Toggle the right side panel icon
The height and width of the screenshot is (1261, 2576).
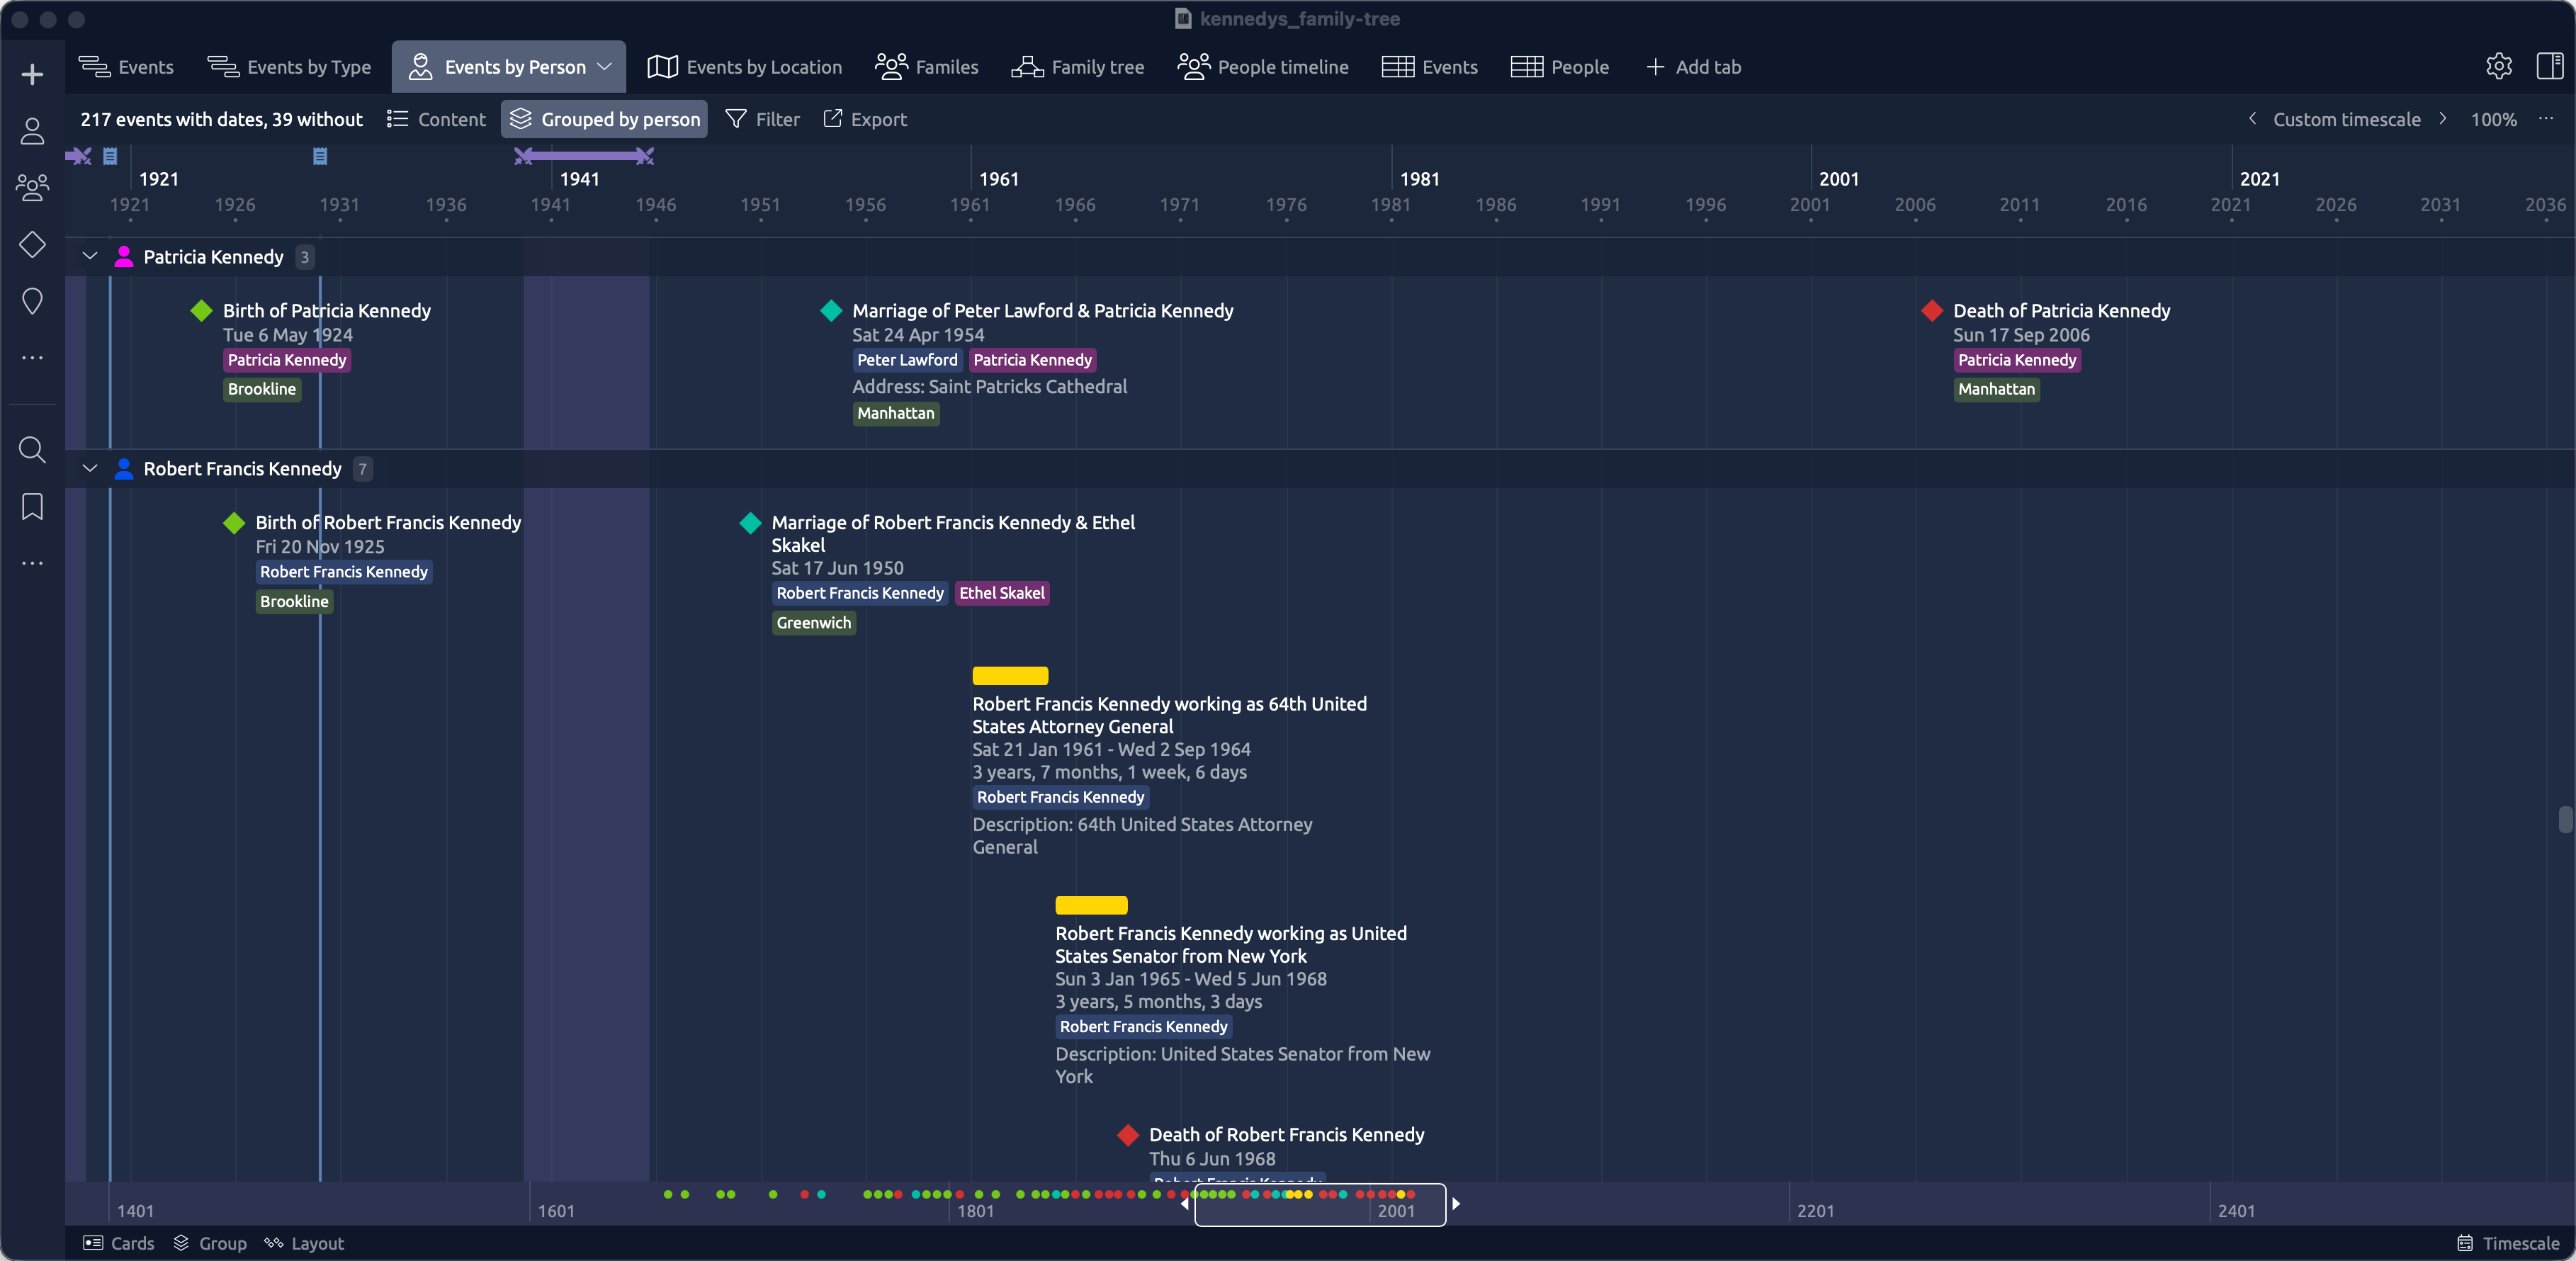(2549, 67)
